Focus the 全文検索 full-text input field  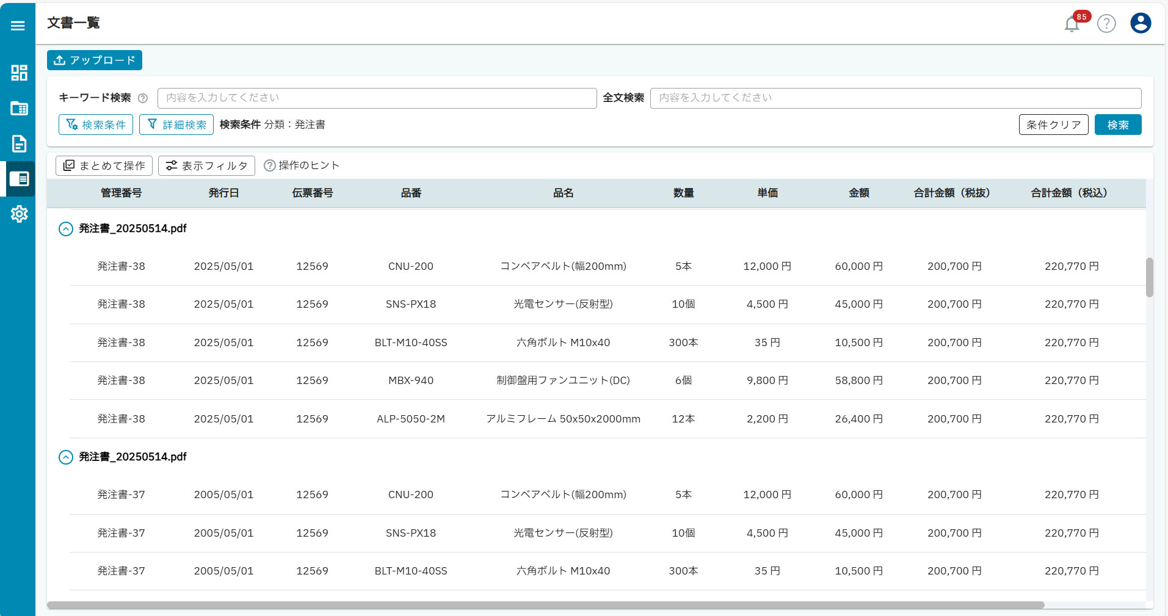click(x=895, y=98)
